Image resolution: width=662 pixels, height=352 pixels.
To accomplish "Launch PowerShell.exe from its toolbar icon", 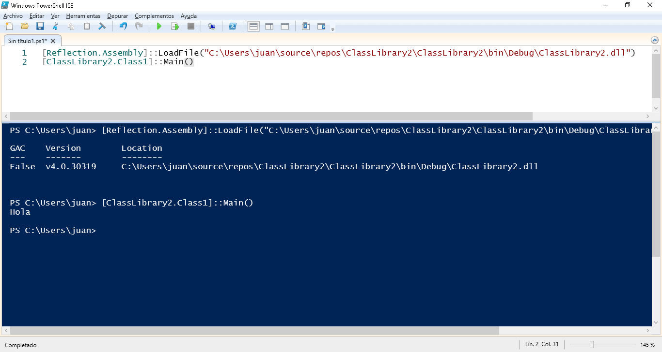I will pyautogui.click(x=232, y=26).
